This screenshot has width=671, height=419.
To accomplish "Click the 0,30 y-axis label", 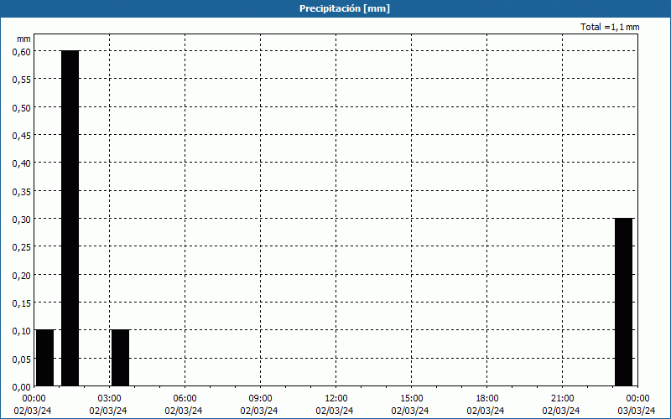I will (22, 220).
